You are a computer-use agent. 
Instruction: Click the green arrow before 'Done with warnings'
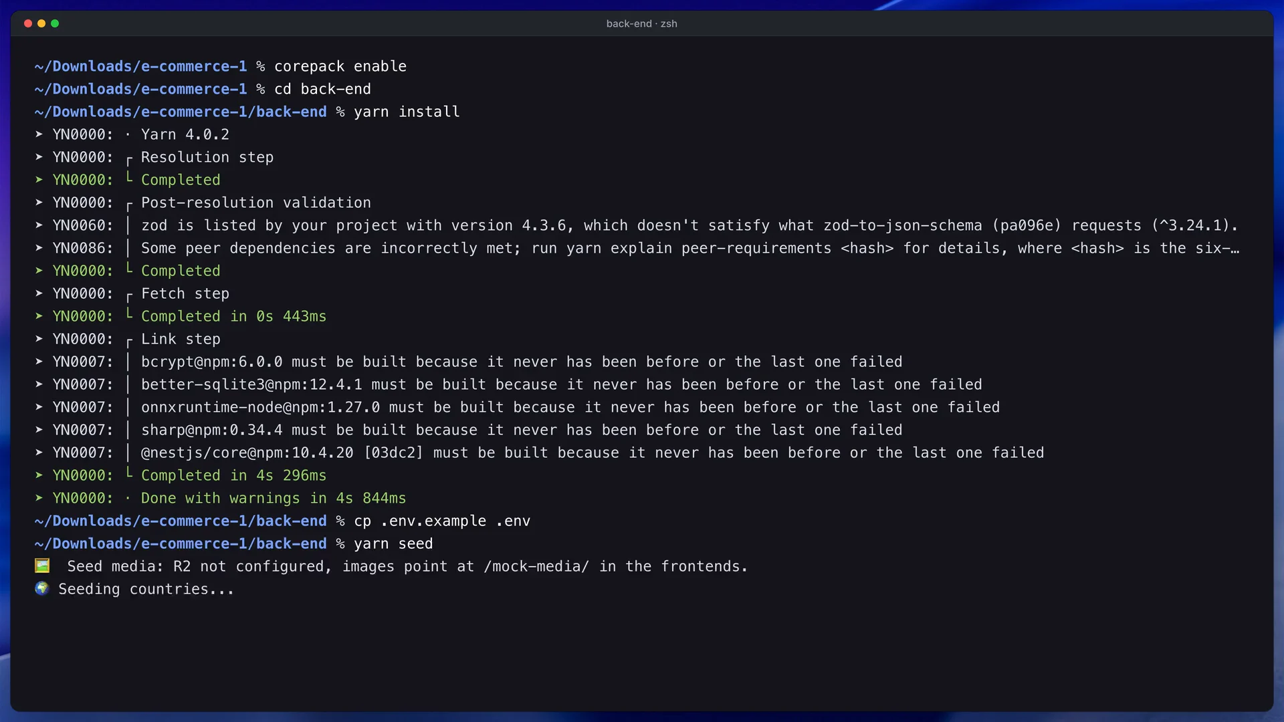pos(39,498)
